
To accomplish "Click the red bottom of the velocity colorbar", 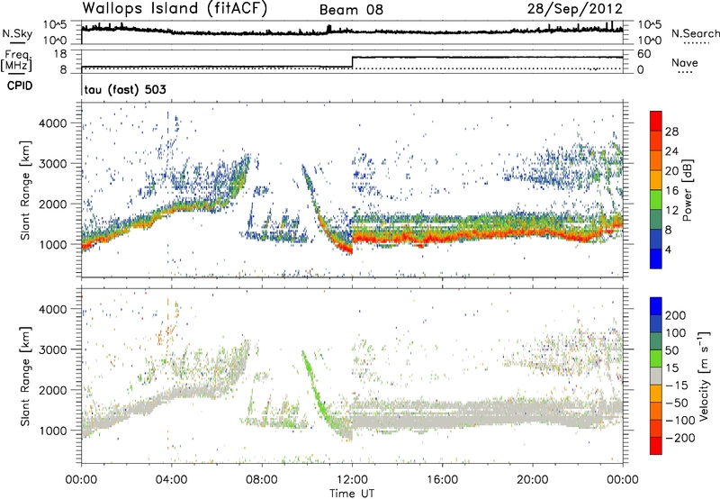I will [x=656, y=446].
